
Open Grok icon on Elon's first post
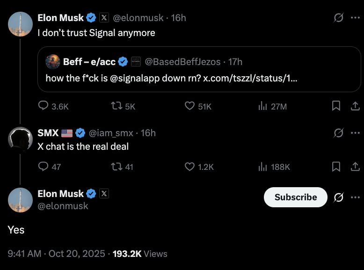(338, 18)
